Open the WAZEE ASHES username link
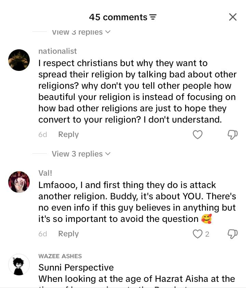This screenshot has height=288, width=246. (x=60, y=256)
